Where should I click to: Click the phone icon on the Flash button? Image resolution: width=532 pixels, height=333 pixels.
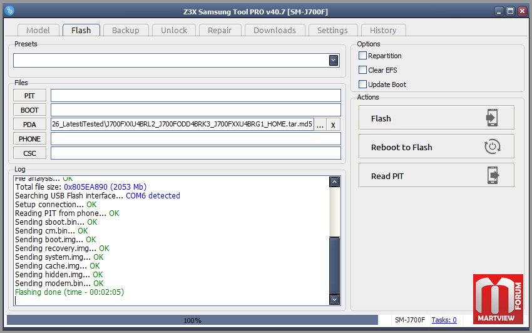(492, 118)
